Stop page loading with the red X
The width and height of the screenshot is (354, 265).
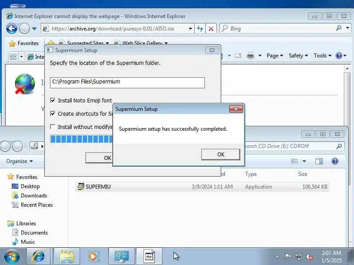pyautogui.click(x=211, y=29)
